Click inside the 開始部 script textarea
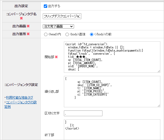This screenshot has height=140, width=164. point(112,57)
